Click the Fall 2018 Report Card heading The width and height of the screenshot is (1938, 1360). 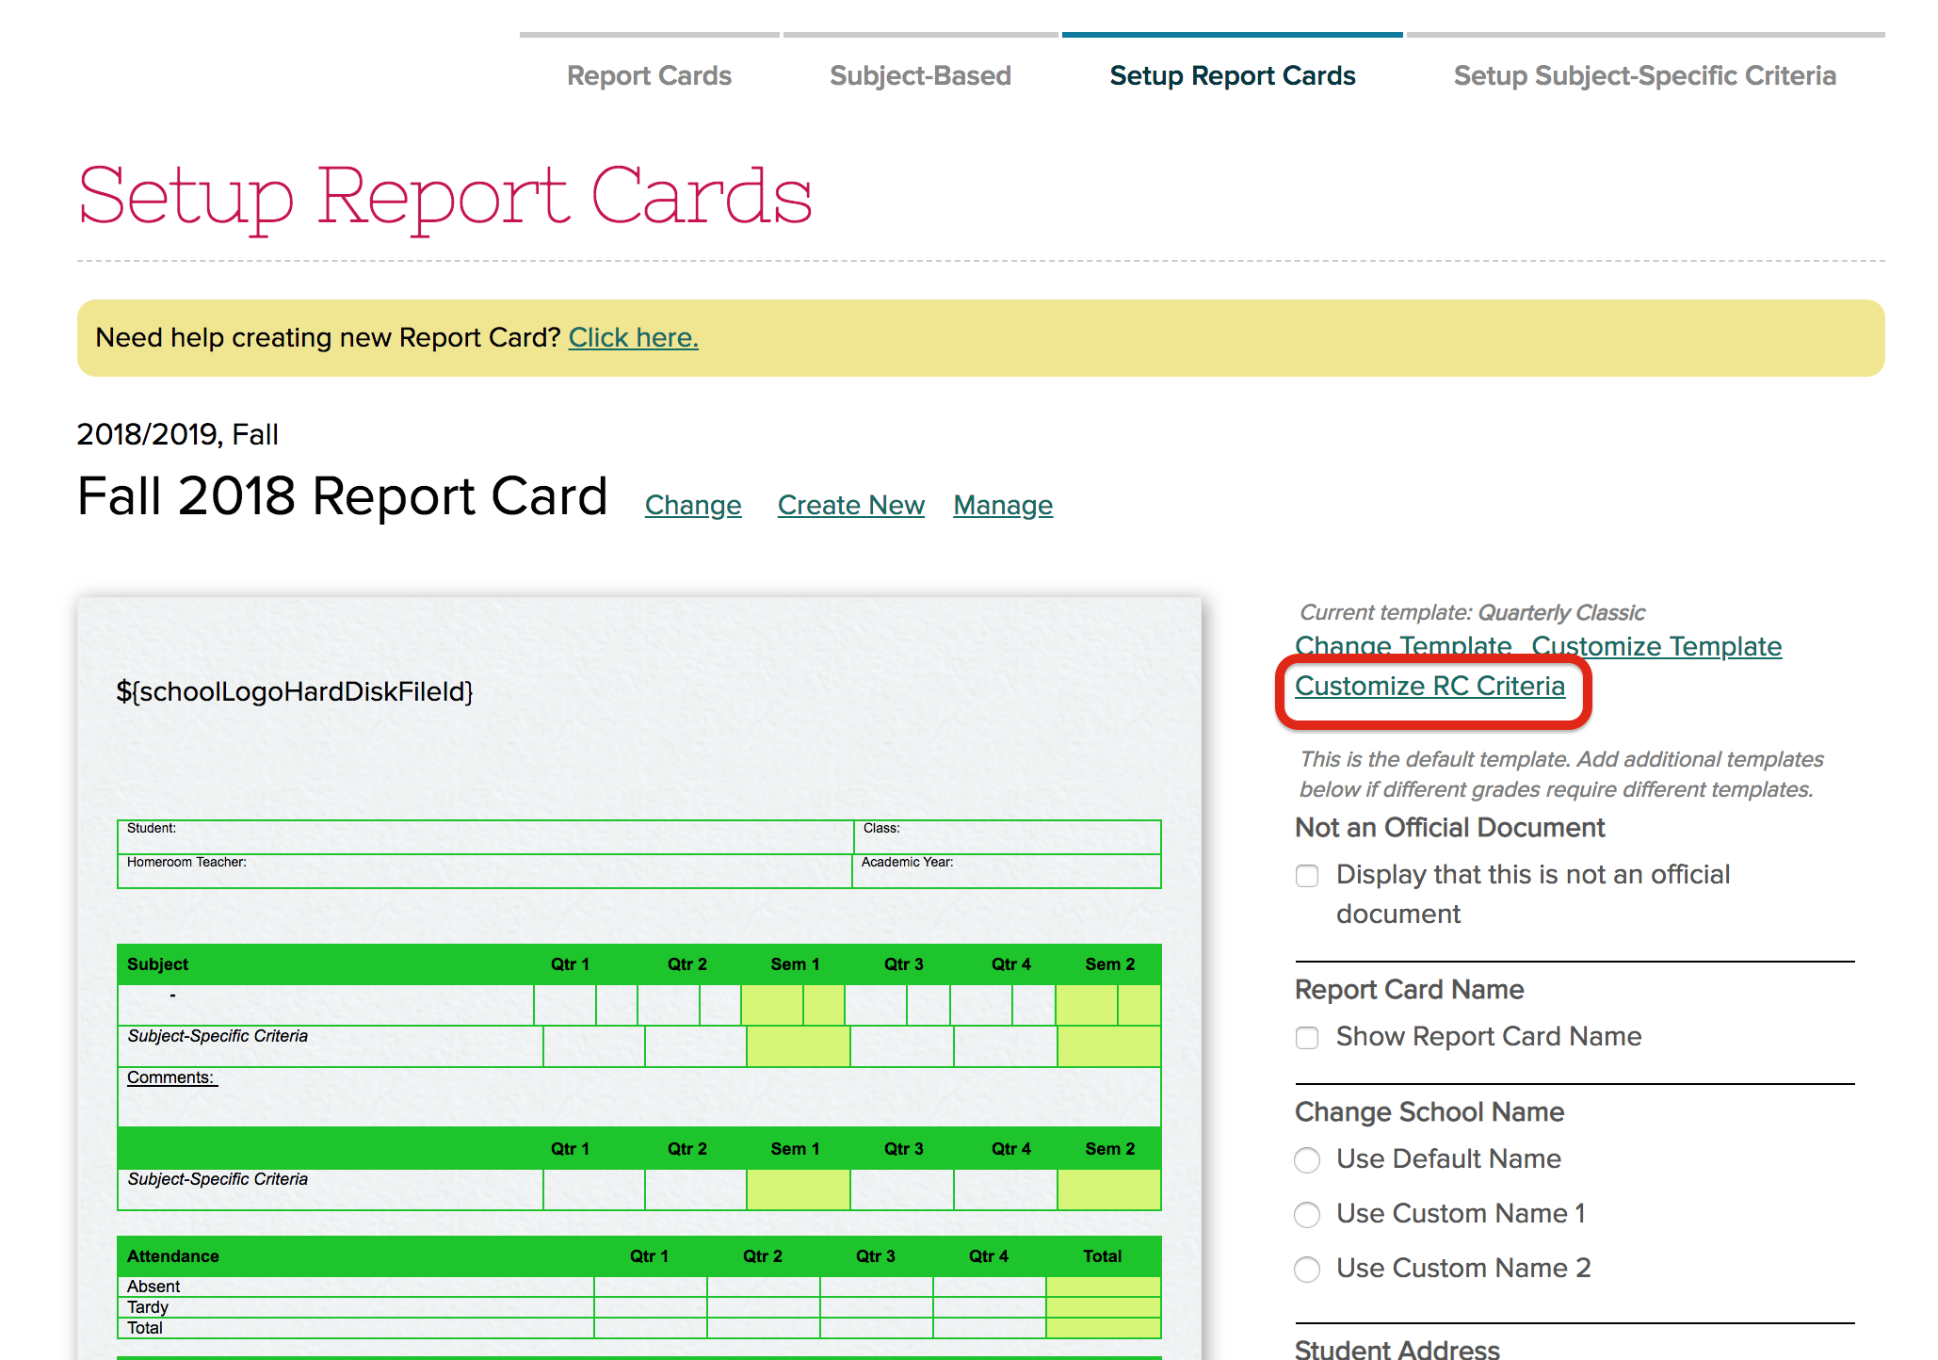(x=342, y=495)
